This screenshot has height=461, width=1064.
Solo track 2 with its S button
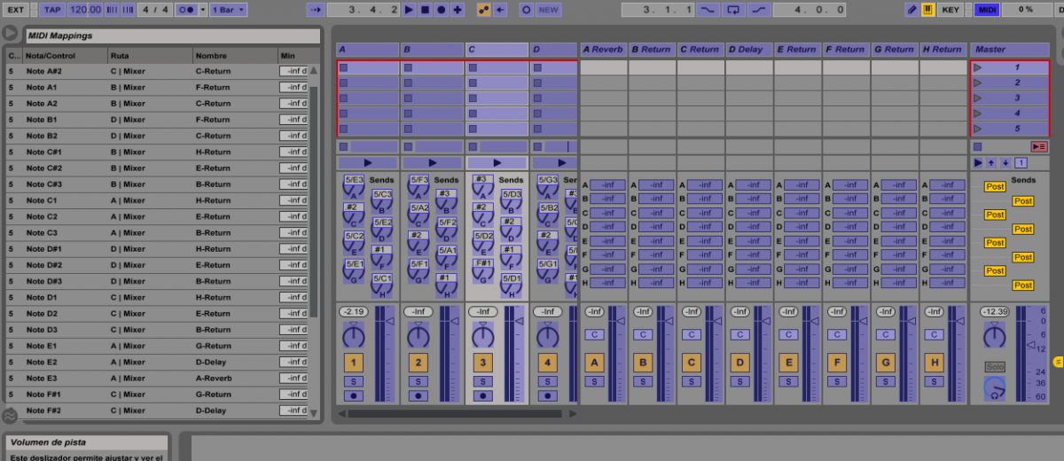418,381
